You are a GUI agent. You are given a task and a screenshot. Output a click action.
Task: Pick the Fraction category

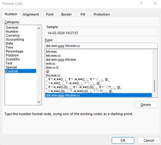point(21,55)
